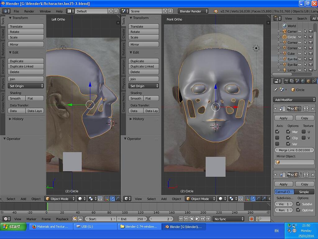Image resolution: width=318 pixels, height=239 pixels.
Task: Toggle use preview range clock icon
Action: click(75, 219)
